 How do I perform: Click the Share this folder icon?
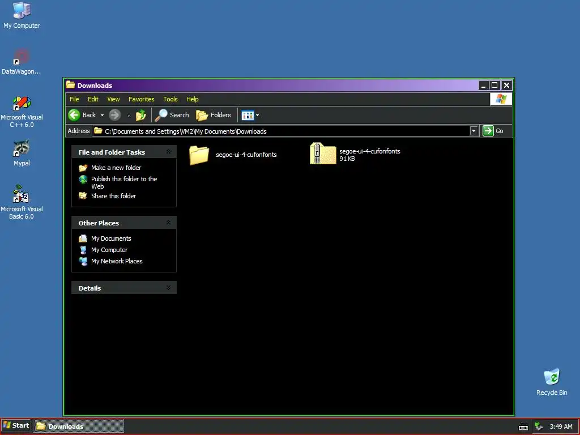(x=83, y=196)
